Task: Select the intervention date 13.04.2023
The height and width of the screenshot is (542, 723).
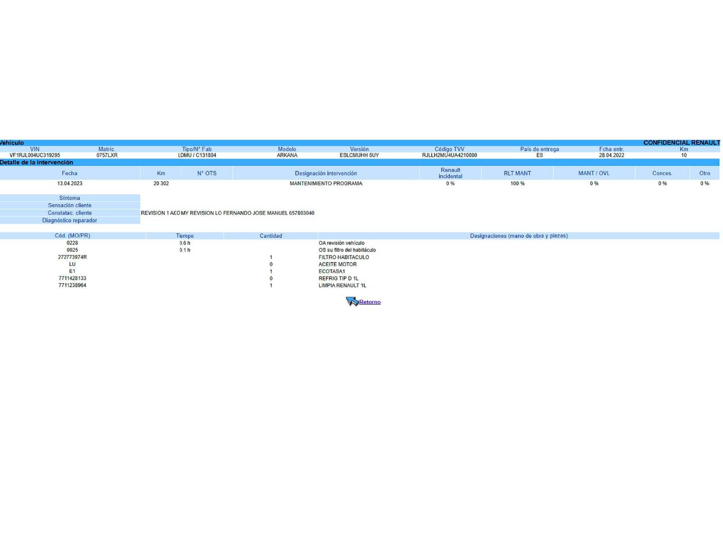Action: [x=70, y=184]
